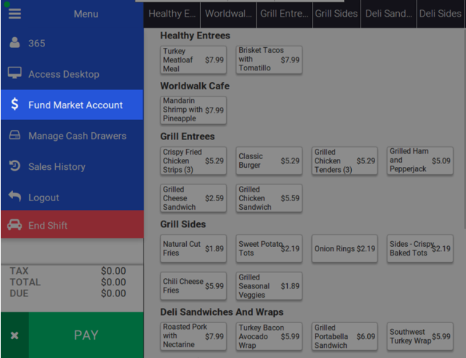
Task: Switch to the Worldwalk Cafe tab
Action: [228, 14]
